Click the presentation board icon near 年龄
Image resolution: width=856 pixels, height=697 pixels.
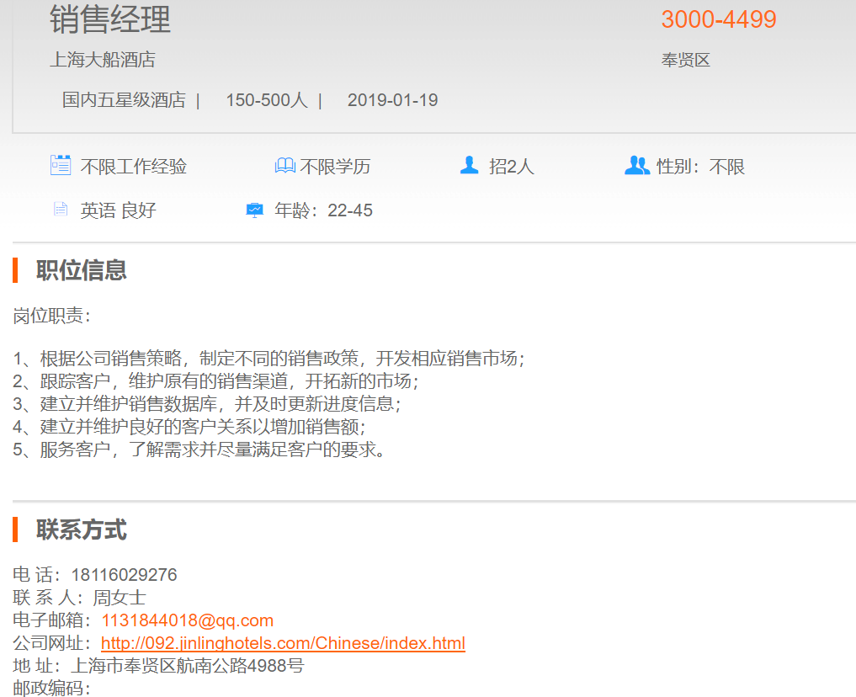coord(254,210)
